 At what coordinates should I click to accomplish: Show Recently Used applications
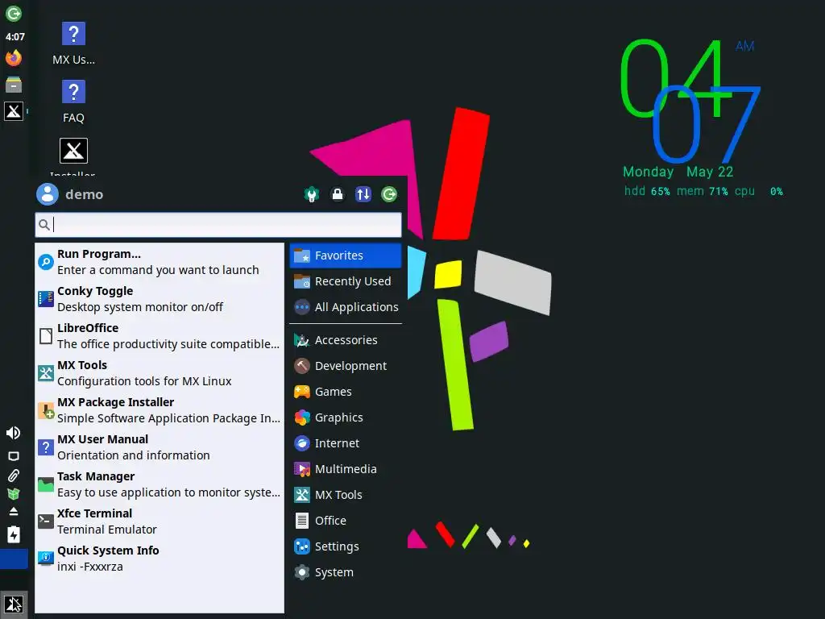(346, 281)
